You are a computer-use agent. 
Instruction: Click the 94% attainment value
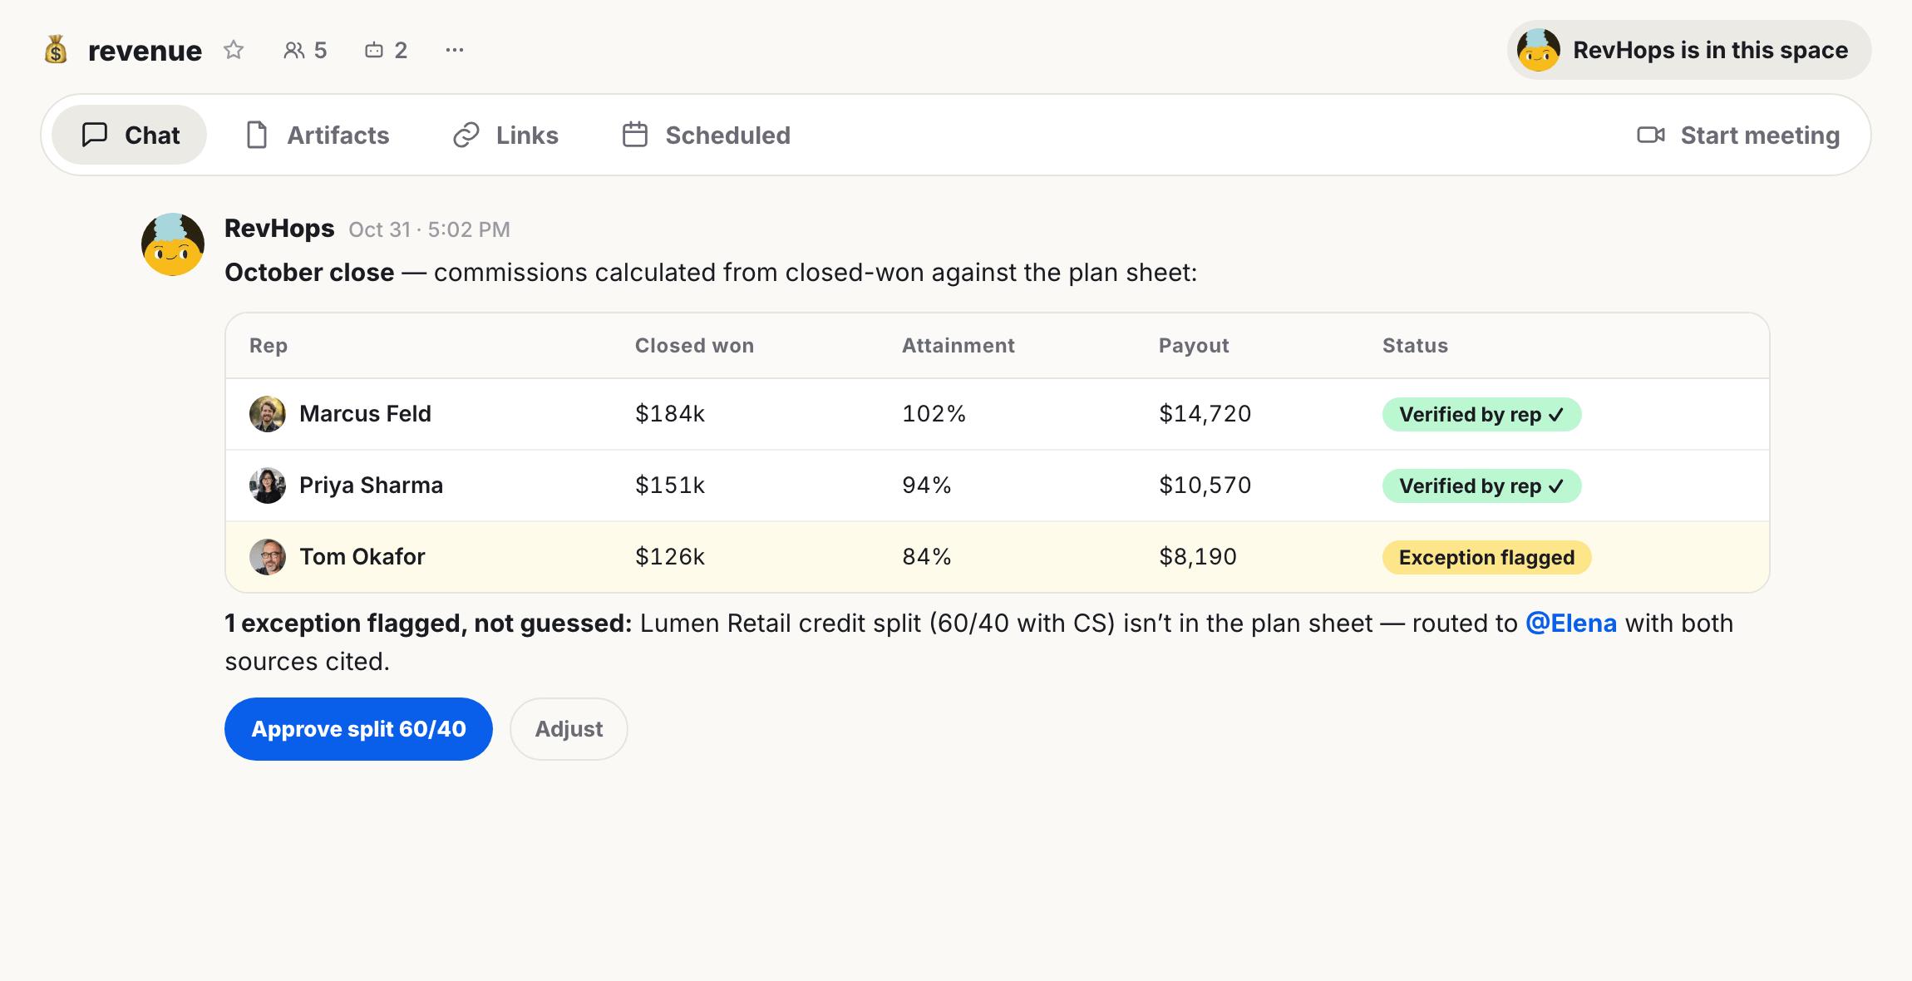[x=927, y=486]
